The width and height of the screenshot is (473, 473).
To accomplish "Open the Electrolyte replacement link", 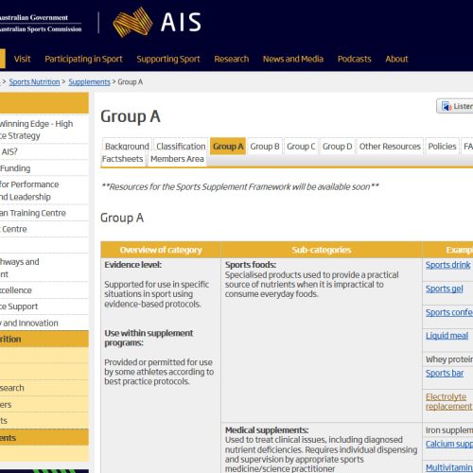I will (448, 401).
